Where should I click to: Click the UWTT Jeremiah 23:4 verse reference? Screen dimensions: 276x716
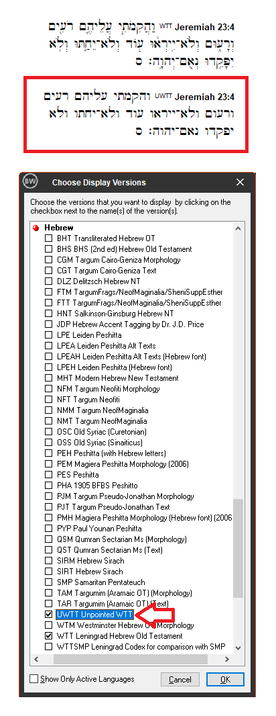click(204, 97)
